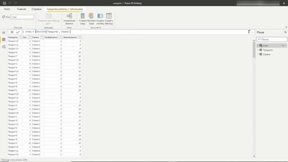Open the Продукты column filter dropdown
The height and width of the screenshot is (162, 288).
[20, 37]
